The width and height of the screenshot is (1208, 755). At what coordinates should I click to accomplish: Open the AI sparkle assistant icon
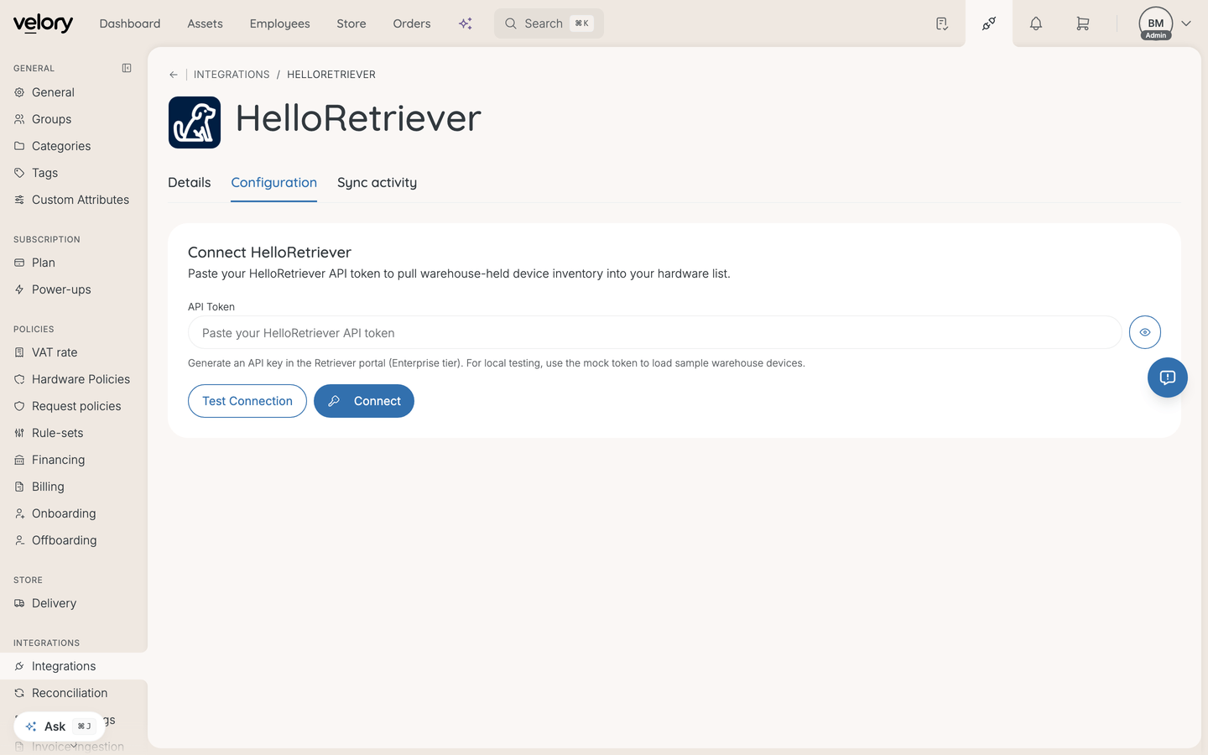[x=466, y=23]
